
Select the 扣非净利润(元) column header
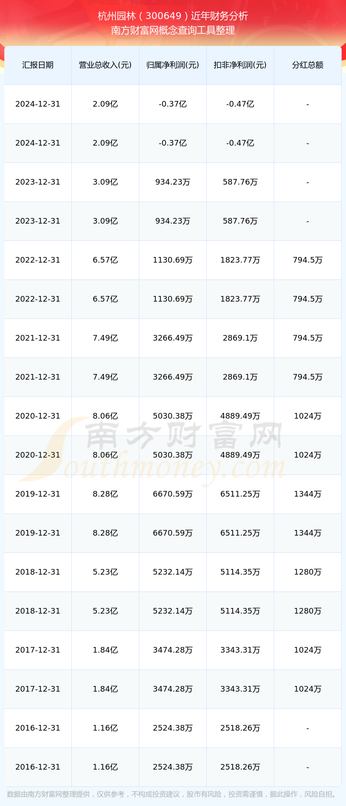tap(240, 65)
